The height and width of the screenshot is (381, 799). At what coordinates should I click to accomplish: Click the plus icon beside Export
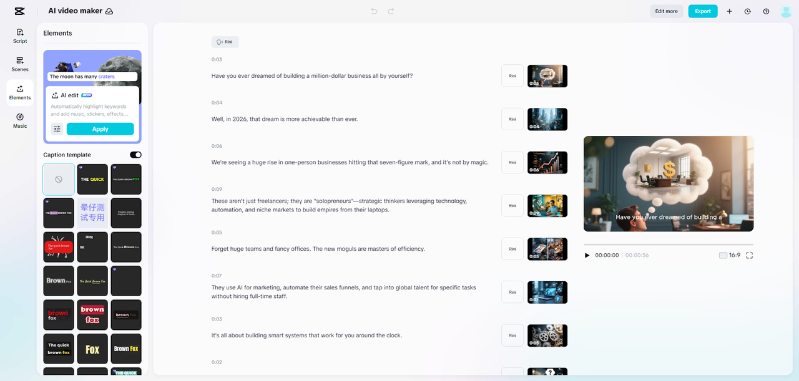729,11
